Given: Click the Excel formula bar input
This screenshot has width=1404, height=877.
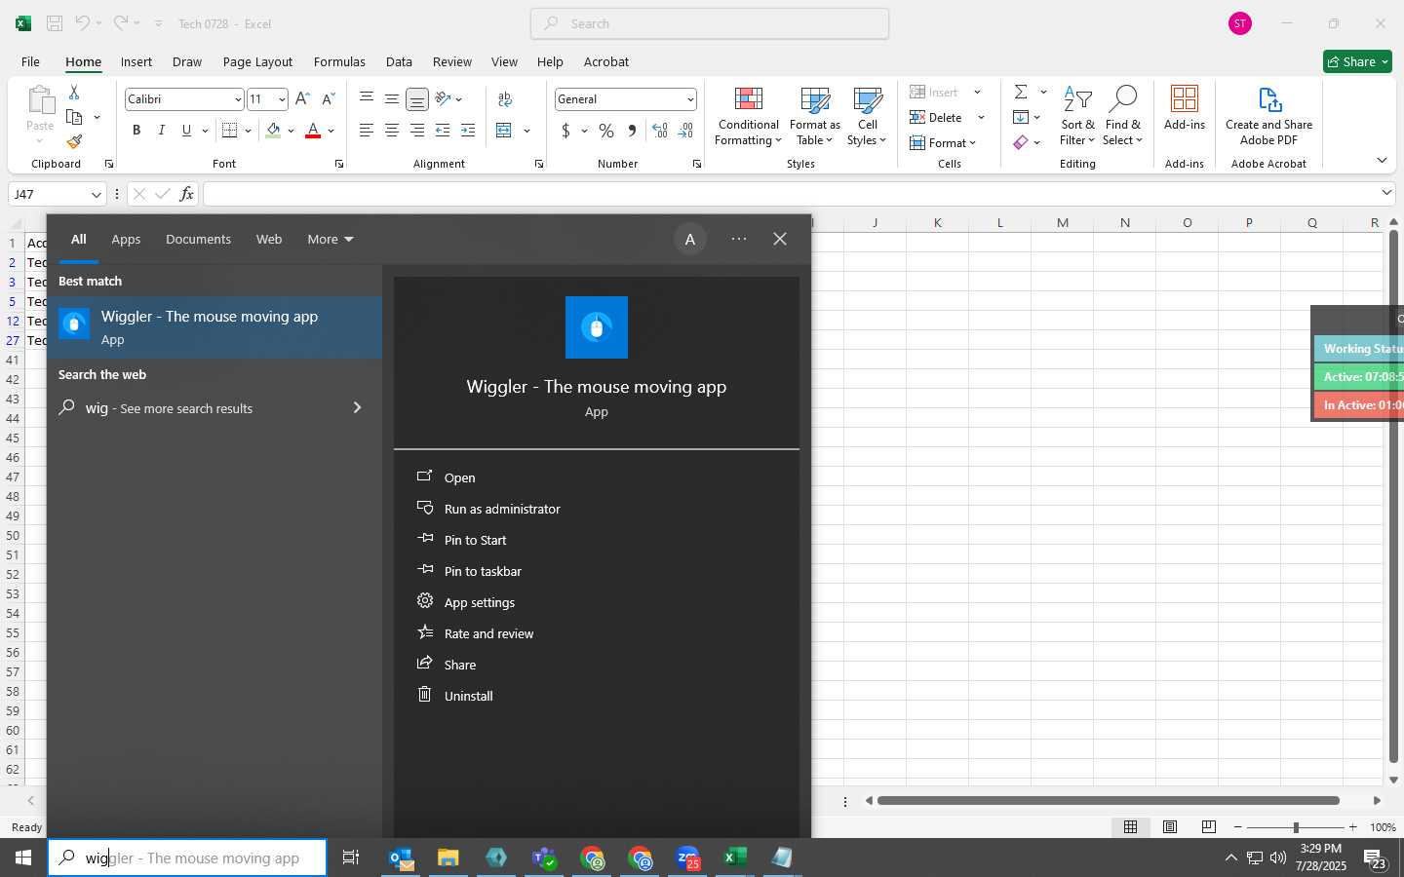Looking at the screenshot, I should (790, 194).
